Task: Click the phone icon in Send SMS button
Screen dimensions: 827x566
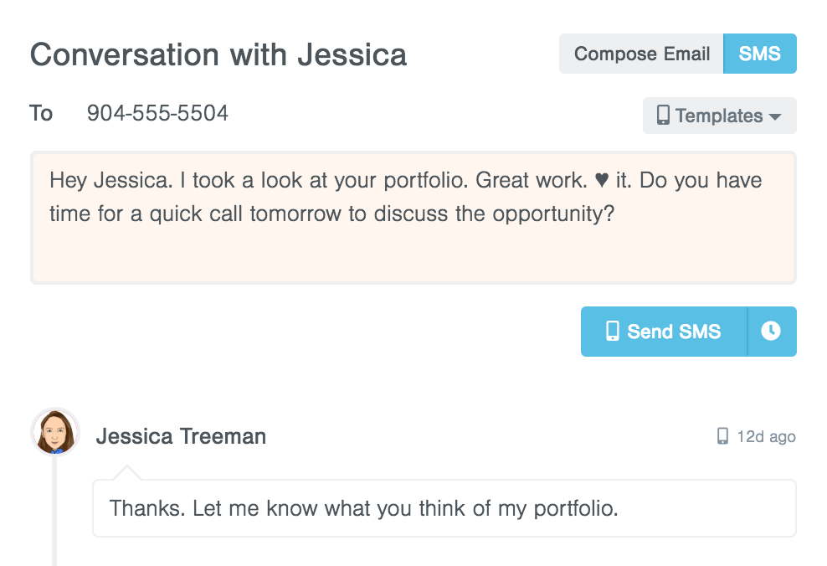Action: 613,332
